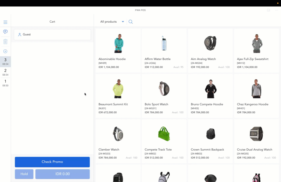Switch to cart tab 3 at 08:54
The image size is (281, 182).
coord(5,61)
